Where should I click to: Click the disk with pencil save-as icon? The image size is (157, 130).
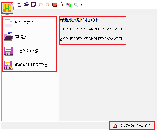(x=8, y=65)
